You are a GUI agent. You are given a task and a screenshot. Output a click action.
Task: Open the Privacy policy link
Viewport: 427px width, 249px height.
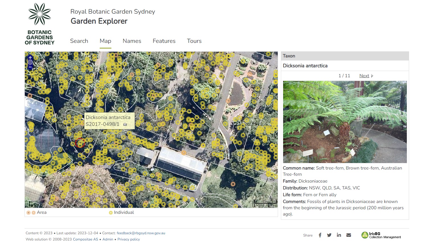(x=128, y=239)
